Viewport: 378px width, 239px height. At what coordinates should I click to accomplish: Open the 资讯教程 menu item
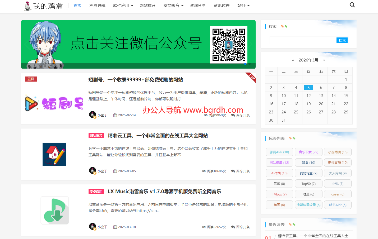click(x=222, y=5)
